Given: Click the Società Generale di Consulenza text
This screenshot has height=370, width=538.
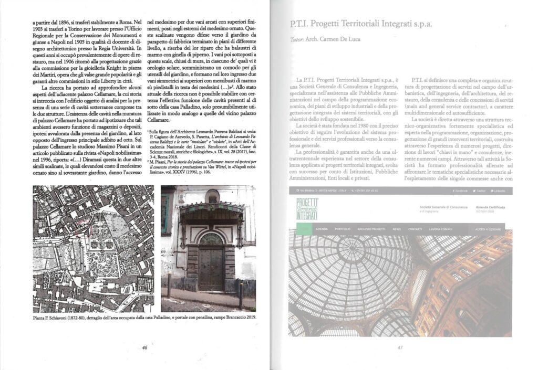Looking at the screenshot, I should tap(443, 208).
